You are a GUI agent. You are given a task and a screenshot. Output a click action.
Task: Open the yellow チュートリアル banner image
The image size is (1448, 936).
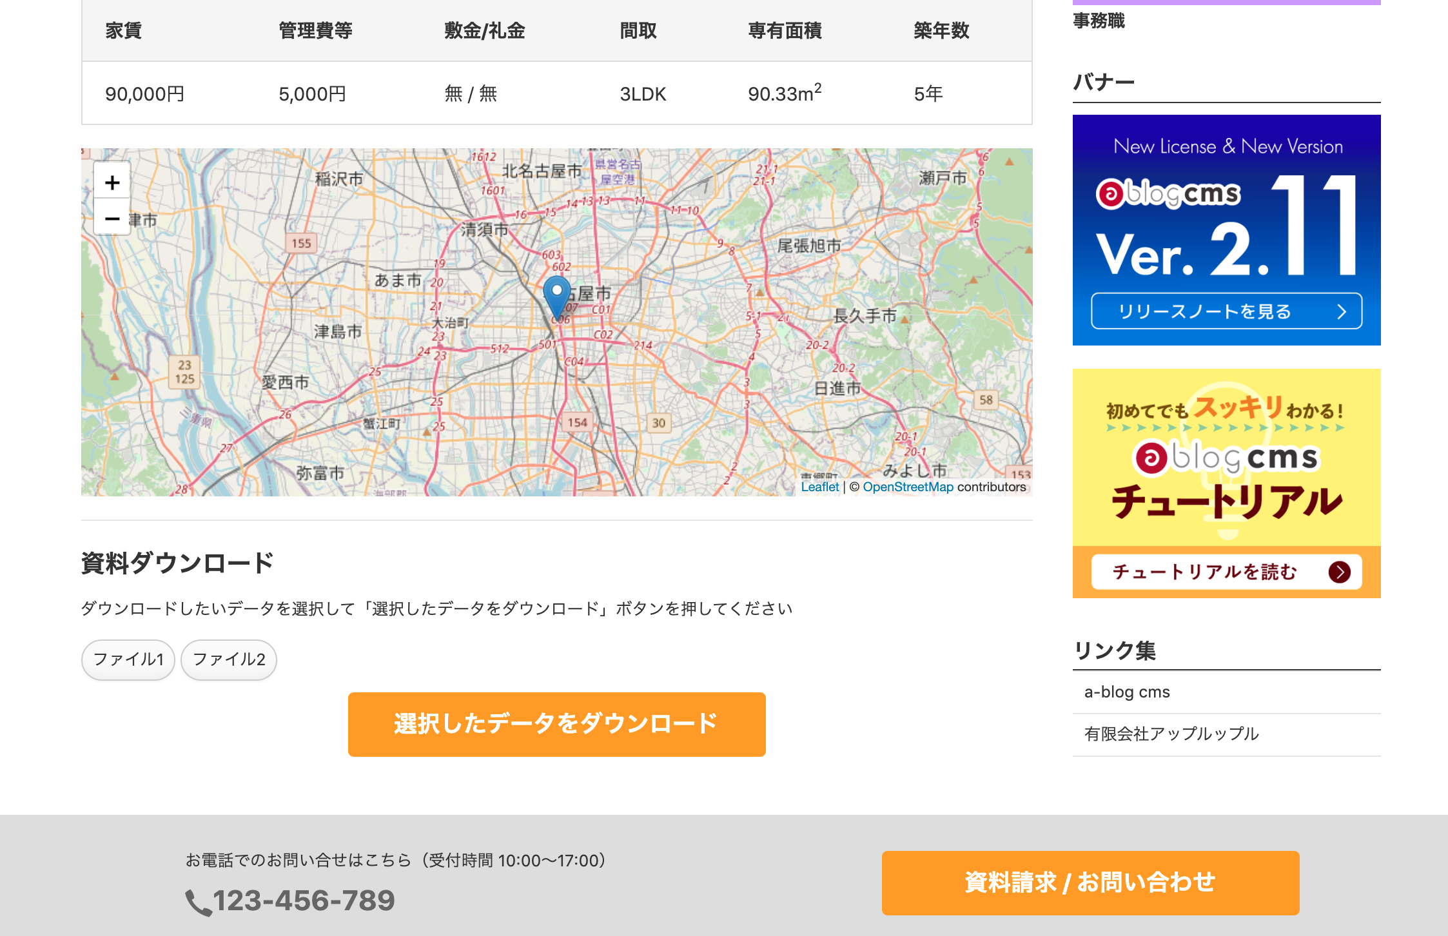[x=1226, y=483]
